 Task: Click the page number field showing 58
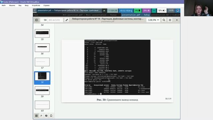(x=44, y=20)
